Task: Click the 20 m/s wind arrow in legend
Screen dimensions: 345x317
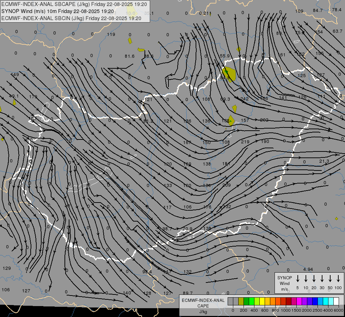Action: tap(314, 279)
